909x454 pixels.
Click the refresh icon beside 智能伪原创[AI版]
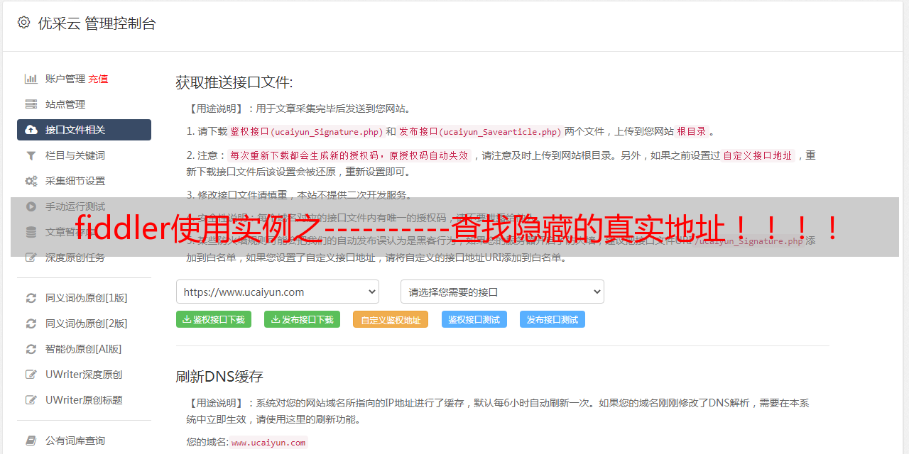click(31, 349)
